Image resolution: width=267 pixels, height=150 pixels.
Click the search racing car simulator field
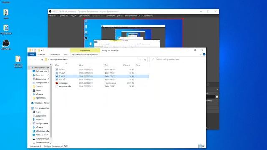(176, 60)
